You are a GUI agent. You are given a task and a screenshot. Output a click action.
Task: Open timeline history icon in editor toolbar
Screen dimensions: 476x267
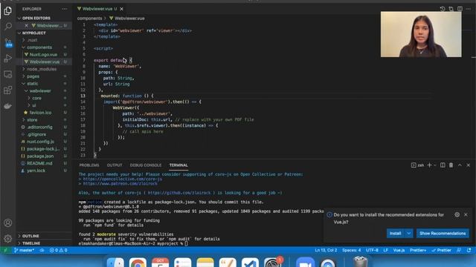click(443, 9)
